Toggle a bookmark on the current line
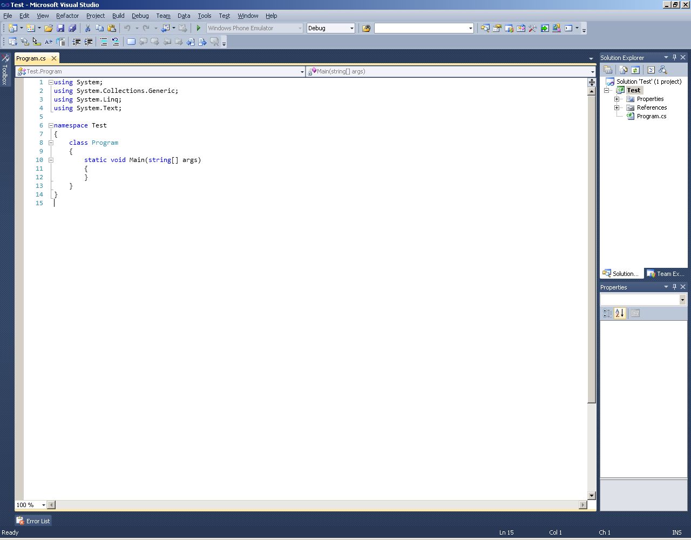The height and width of the screenshot is (540, 691). [x=131, y=42]
